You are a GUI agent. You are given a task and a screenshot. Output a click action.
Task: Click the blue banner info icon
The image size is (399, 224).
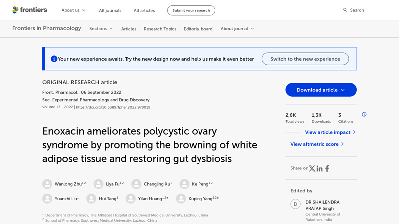54,59
